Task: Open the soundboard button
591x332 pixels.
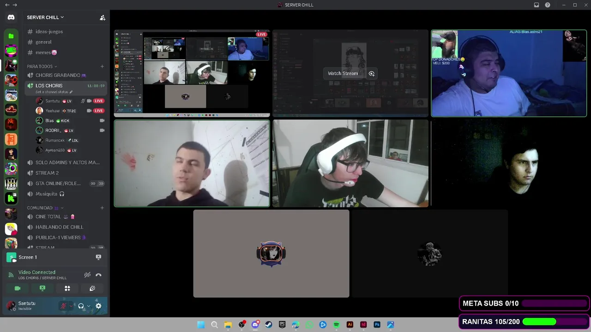Action: [92, 288]
